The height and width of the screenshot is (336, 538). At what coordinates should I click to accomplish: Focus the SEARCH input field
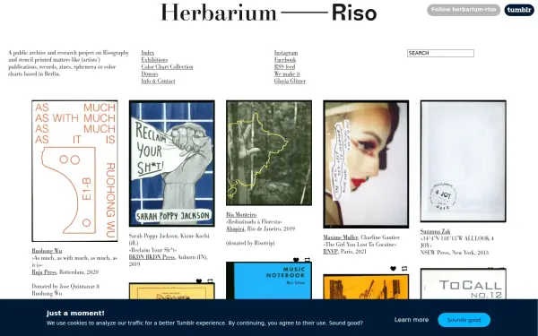pos(440,53)
